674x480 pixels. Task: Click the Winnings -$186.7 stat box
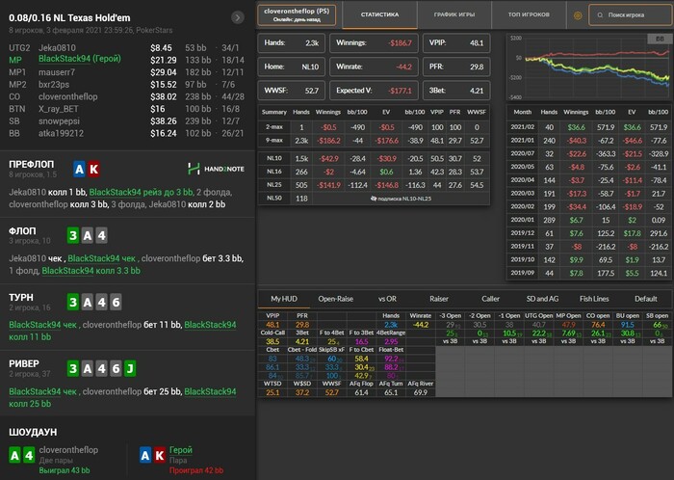(x=374, y=43)
